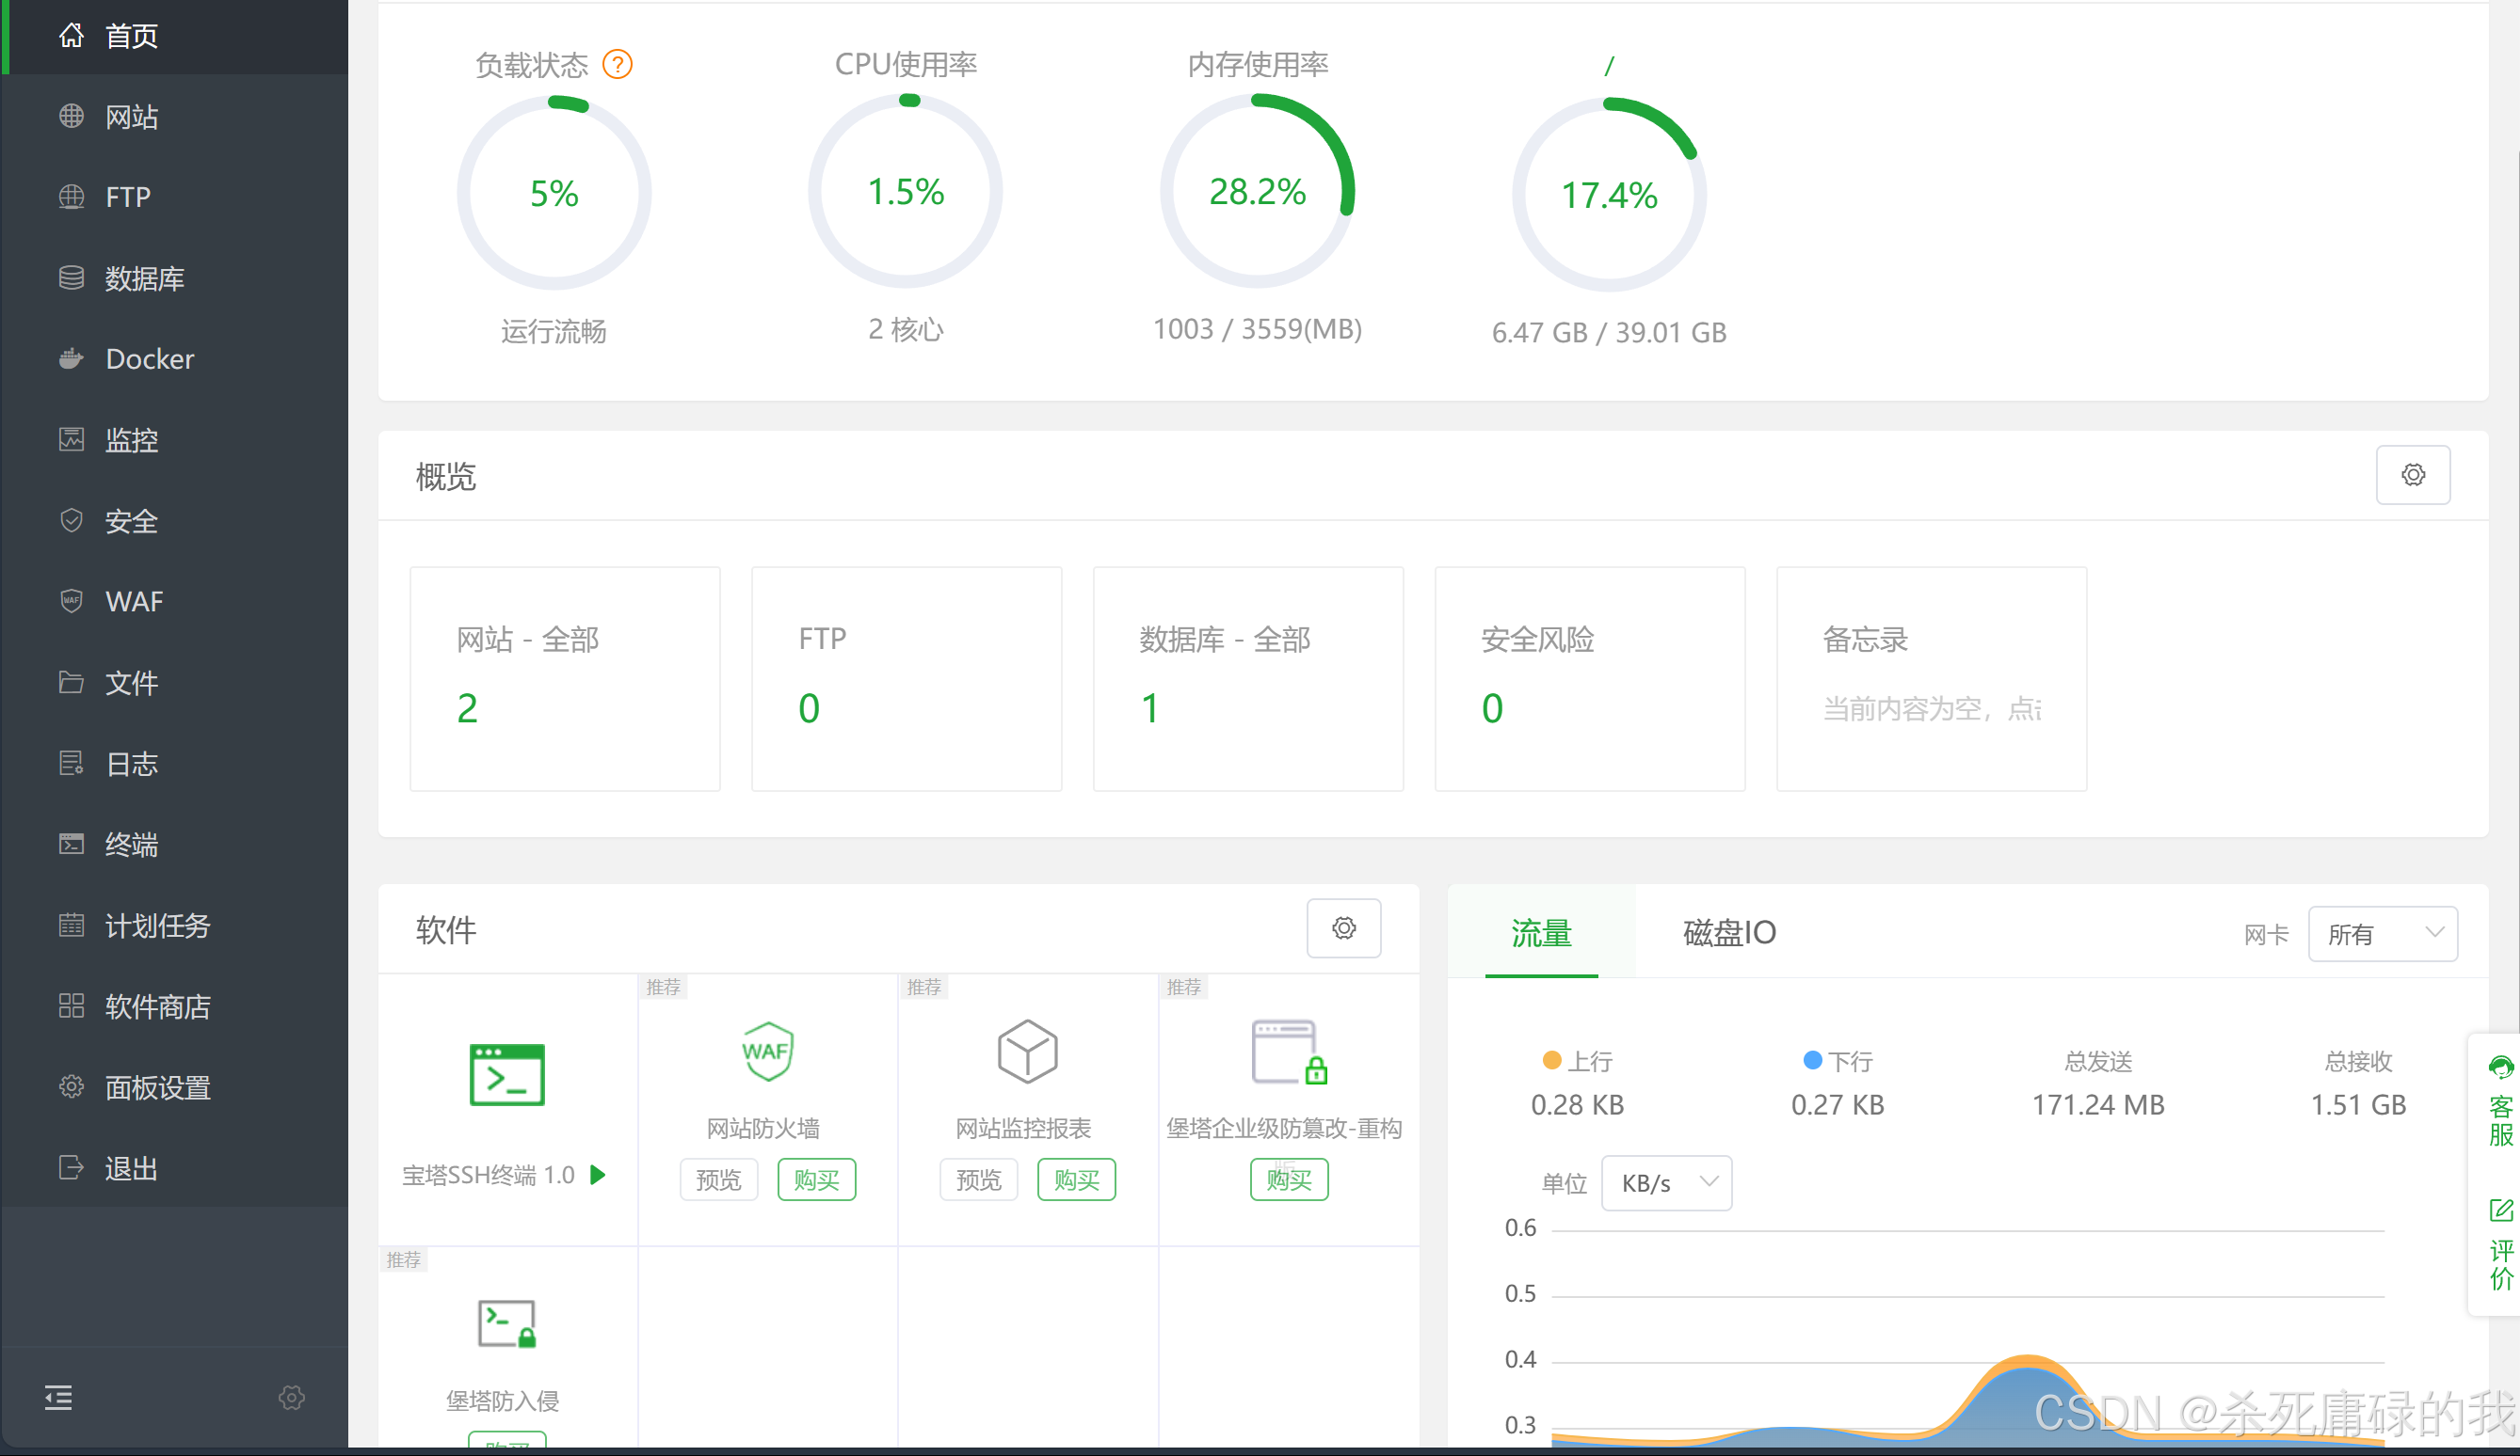Click the Docker whale icon
This screenshot has height=1456, width=2520.
coord(71,357)
